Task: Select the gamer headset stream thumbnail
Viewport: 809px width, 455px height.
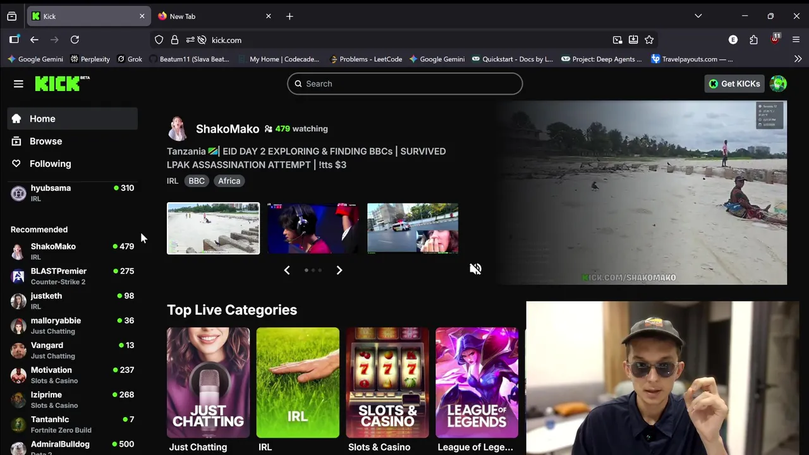Action: coord(313,228)
